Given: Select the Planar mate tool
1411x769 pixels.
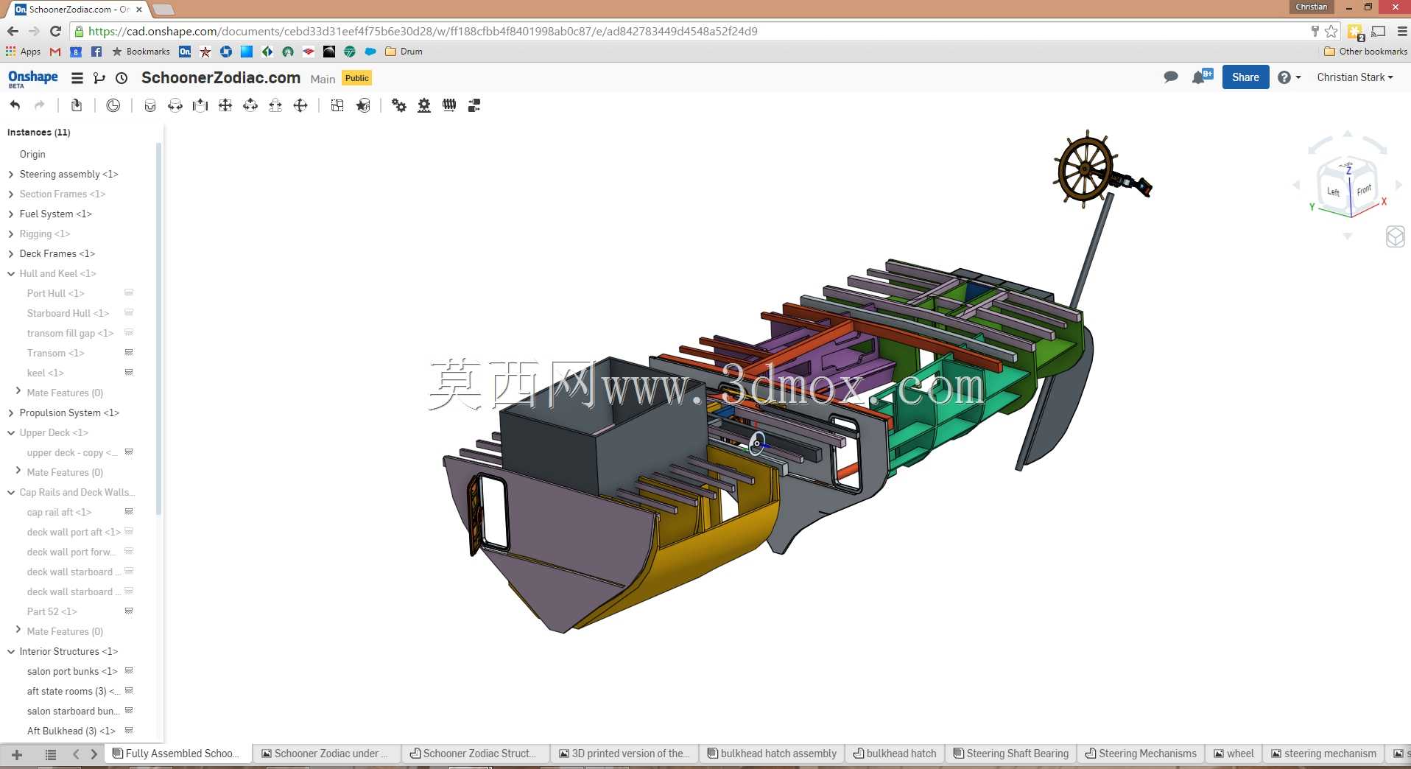Looking at the screenshot, I should (225, 105).
